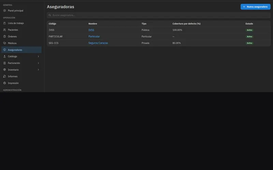Open Informes section
273x170 pixels.
(x=21, y=76)
